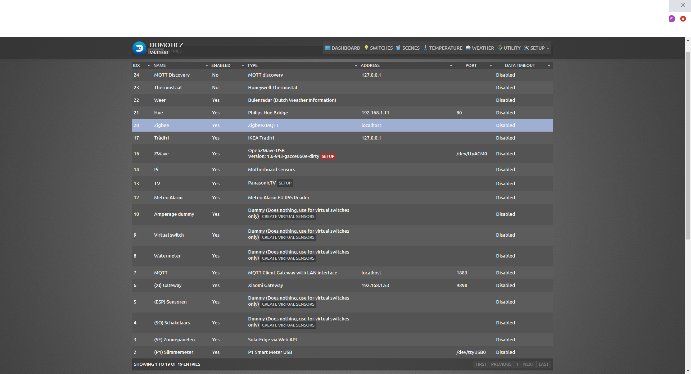The width and height of the screenshot is (691, 374).
Task: Sort hardware list by Type column header
Action: (x=252, y=65)
